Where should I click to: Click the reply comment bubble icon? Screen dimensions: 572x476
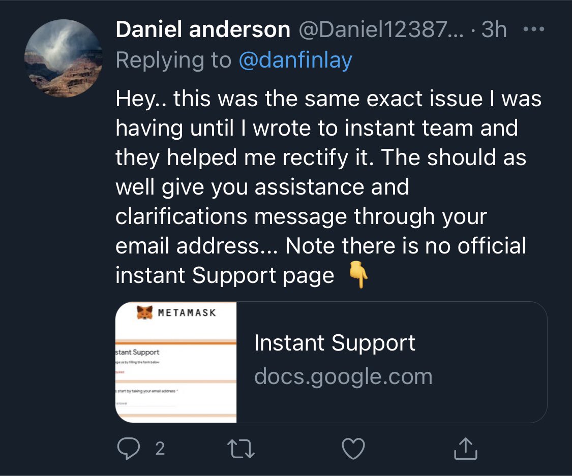(129, 448)
